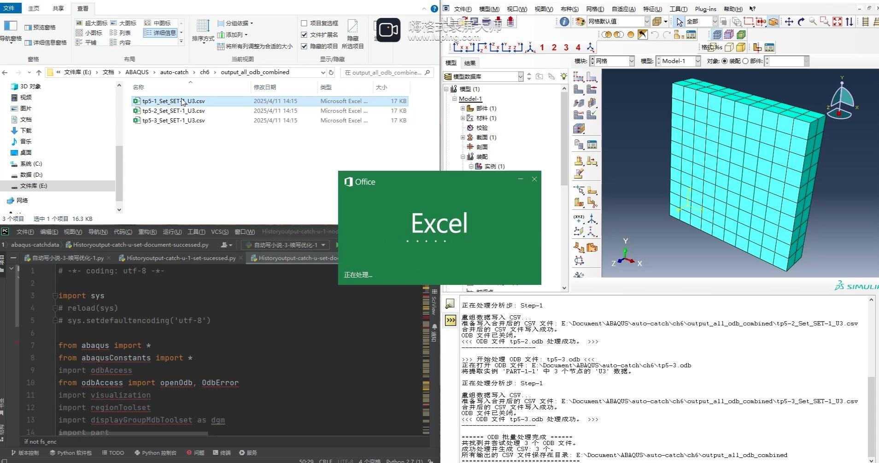Switch to the 结果 tab in Abaqus
This screenshot has width=879, height=463.
(x=469, y=63)
